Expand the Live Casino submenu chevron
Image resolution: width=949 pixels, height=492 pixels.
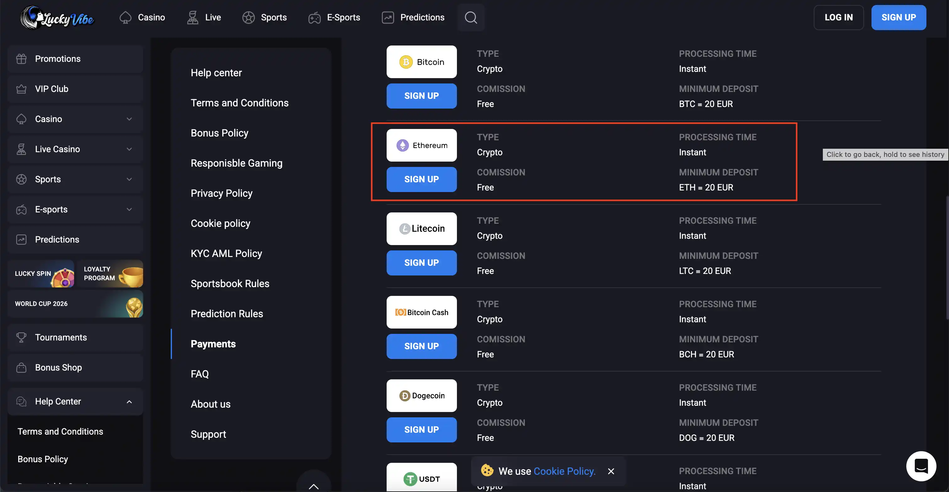(129, 149)
